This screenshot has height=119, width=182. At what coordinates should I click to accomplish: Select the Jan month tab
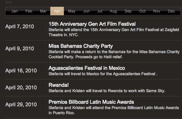[x=14, y=11]
